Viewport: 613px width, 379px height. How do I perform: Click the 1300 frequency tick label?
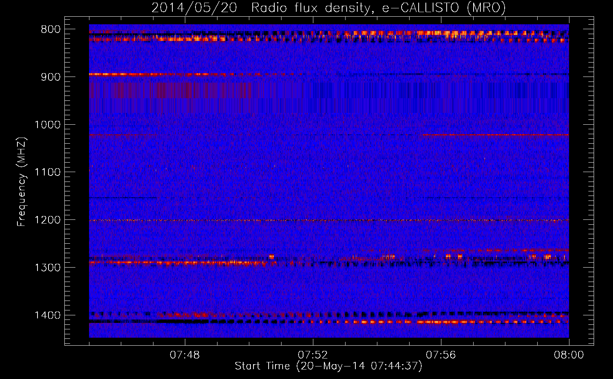(47, 268)
